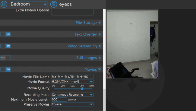Click the remove camera trash icon
This screenshot has width=196, height=111.
click(x=54, y=4)
